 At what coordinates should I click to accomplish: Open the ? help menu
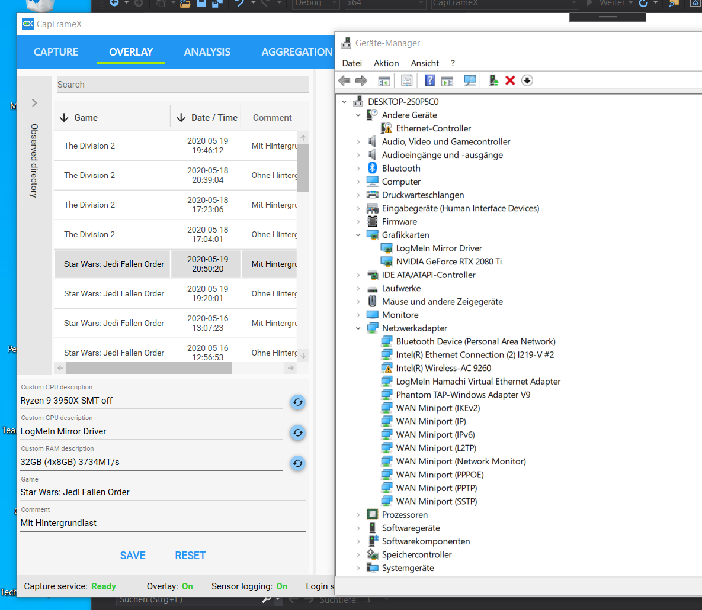click(453, 63)
